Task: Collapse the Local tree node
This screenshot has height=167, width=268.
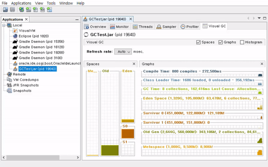Action: pyautogui.click(x=4, y=25)
